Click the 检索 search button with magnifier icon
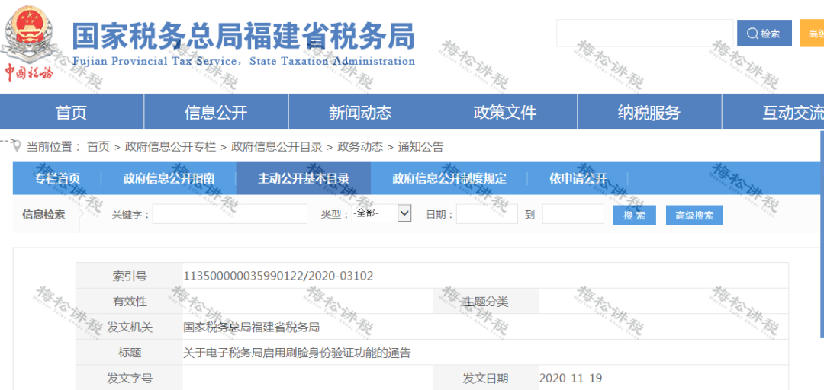The height and width of the screenshot is (390, 824). (764, 34)
